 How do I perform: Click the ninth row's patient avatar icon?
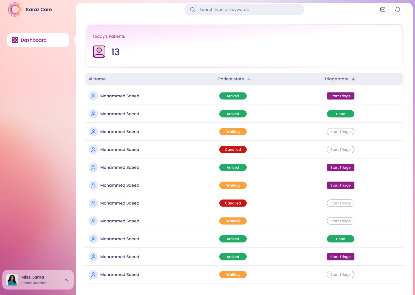click(x=93, y=239)
